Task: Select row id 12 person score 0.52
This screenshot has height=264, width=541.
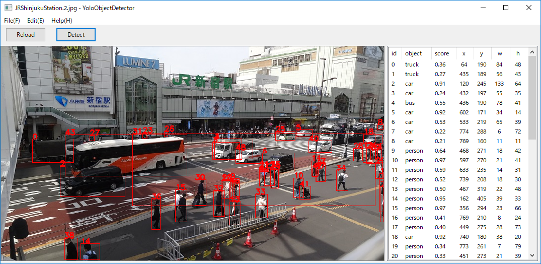Action: click(x=458, y=179)
